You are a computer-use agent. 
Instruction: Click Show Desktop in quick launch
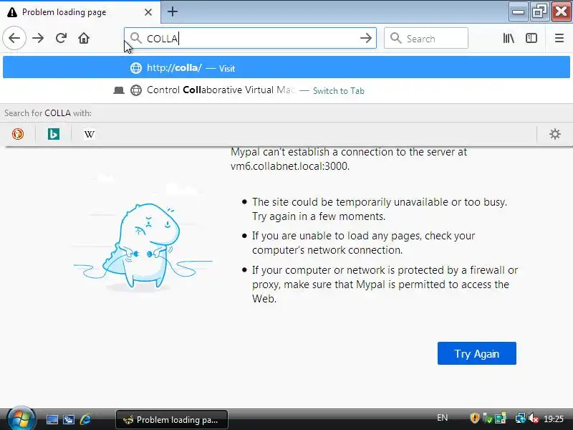pyautogui.click(x=52, y=419)
